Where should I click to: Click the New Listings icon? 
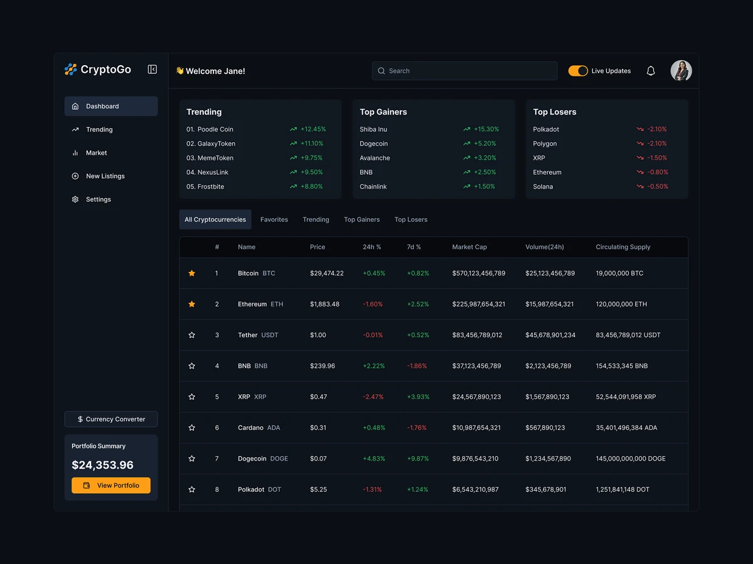point(76,176)
